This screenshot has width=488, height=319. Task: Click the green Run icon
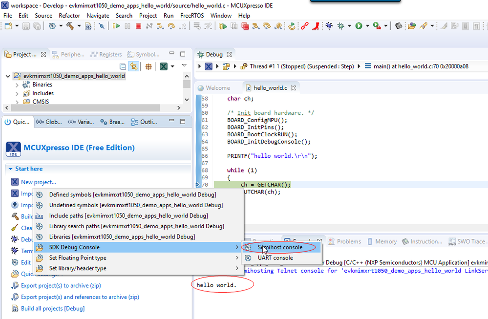coord(359,26)
